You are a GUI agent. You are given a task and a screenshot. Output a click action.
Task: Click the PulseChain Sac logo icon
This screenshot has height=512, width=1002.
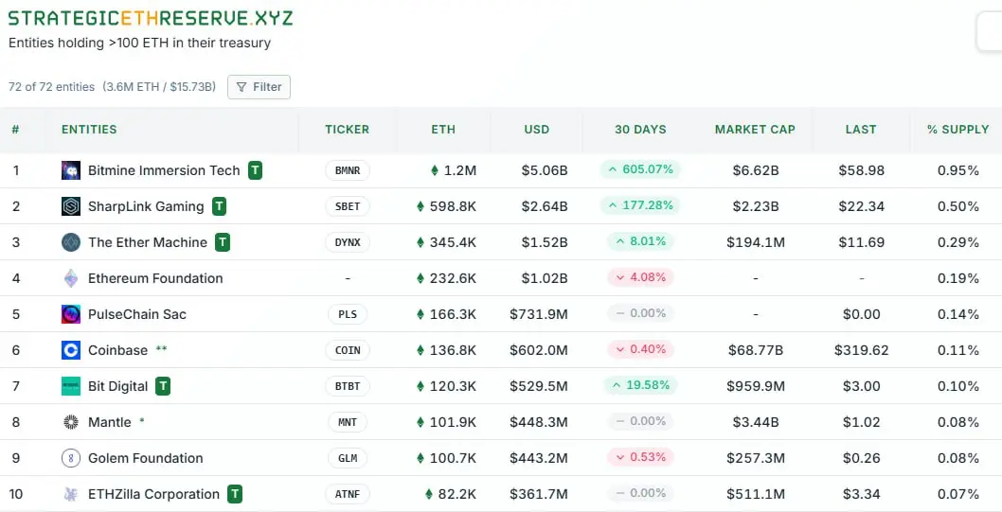[71, 314]
